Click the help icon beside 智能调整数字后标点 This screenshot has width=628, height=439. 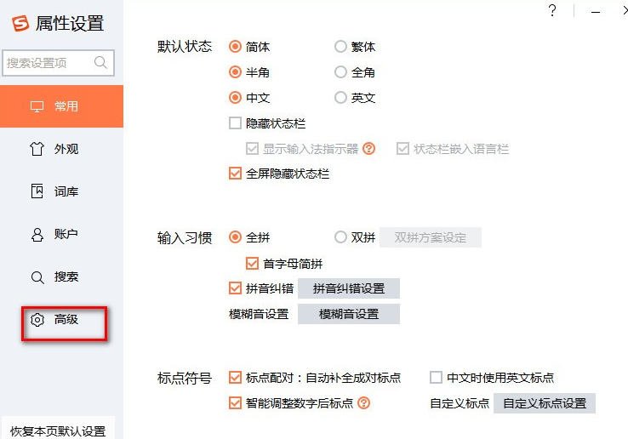click(x=365, y=403)
